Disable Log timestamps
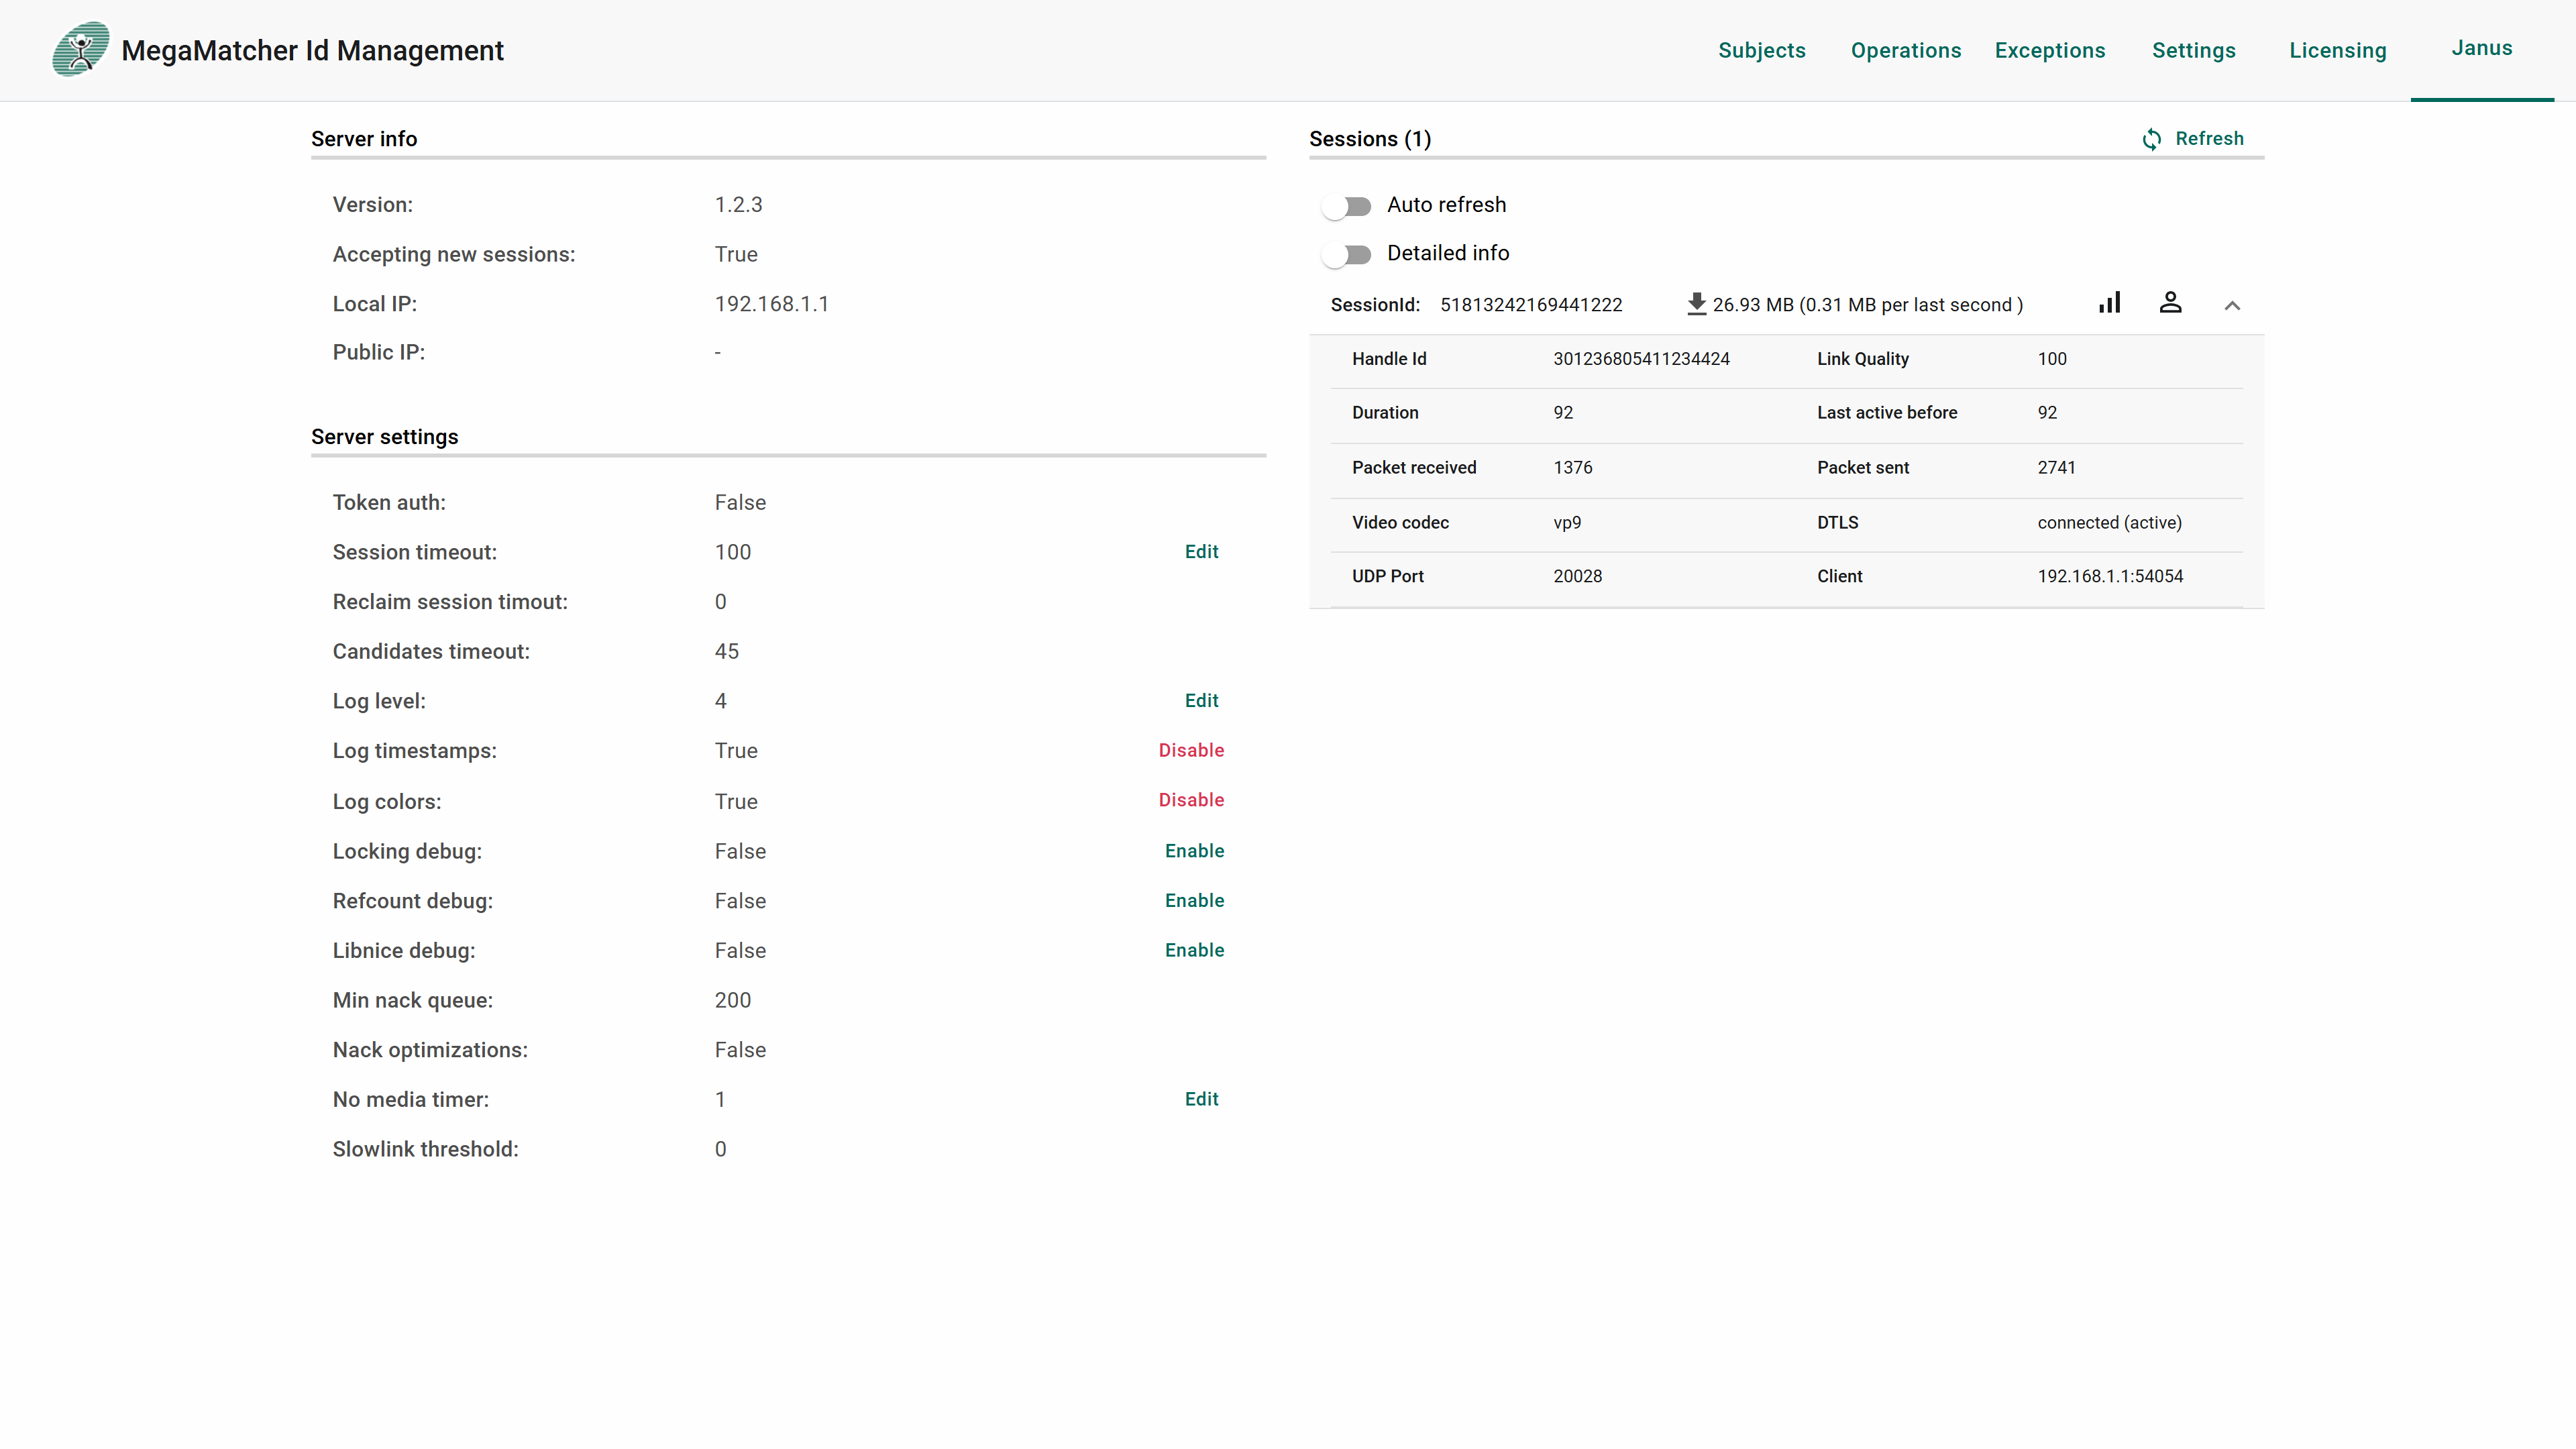2576x1449 pixels. click(1191, 750)
